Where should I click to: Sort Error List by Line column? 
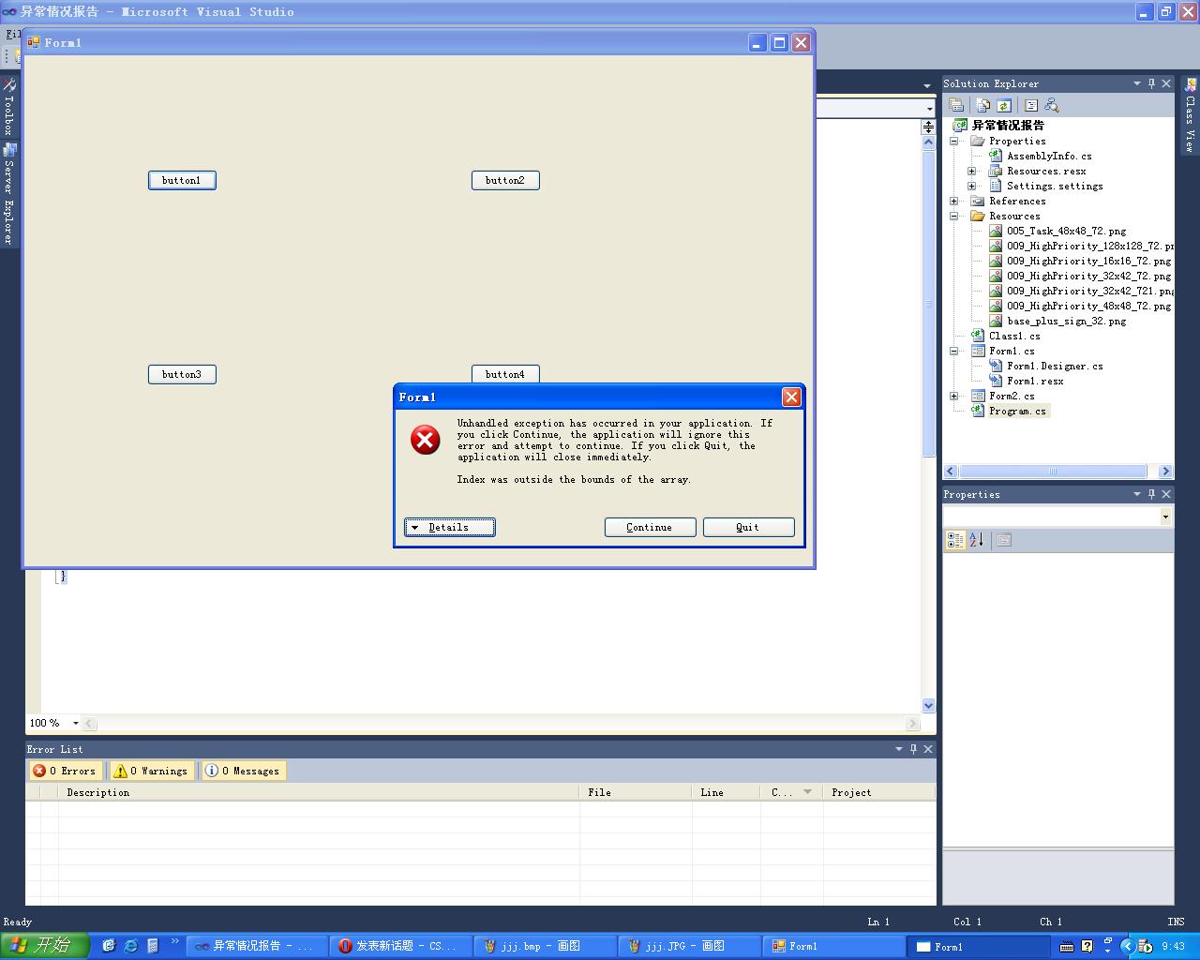tap(726, 792)
